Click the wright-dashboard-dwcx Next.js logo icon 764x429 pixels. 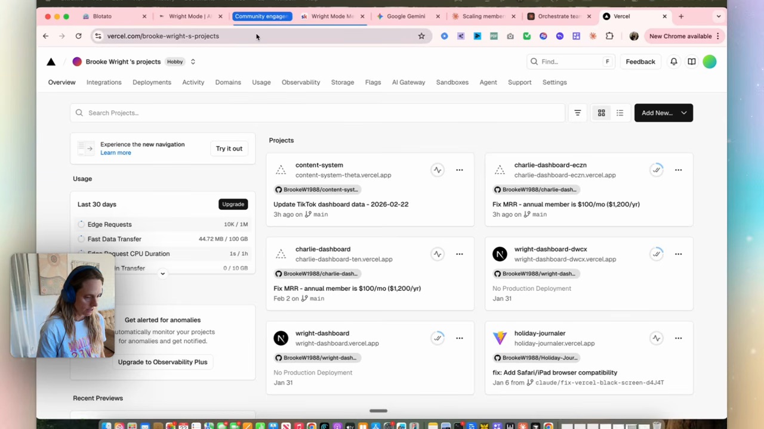click(x=500, y=254)
